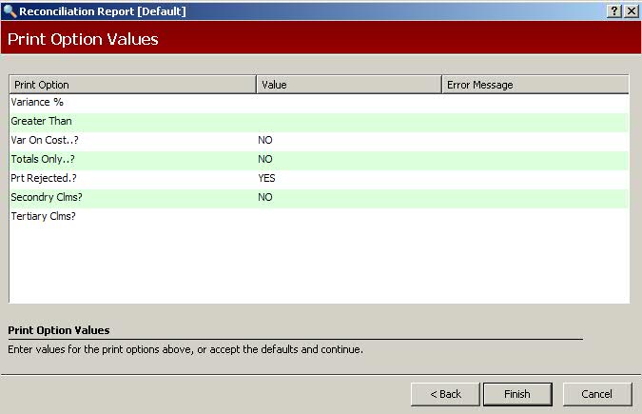Image resolution: width=642 pixels, height=414 pixels.
Task: Click the Var On Cost..? row label
Action: [x=46, y=140]
